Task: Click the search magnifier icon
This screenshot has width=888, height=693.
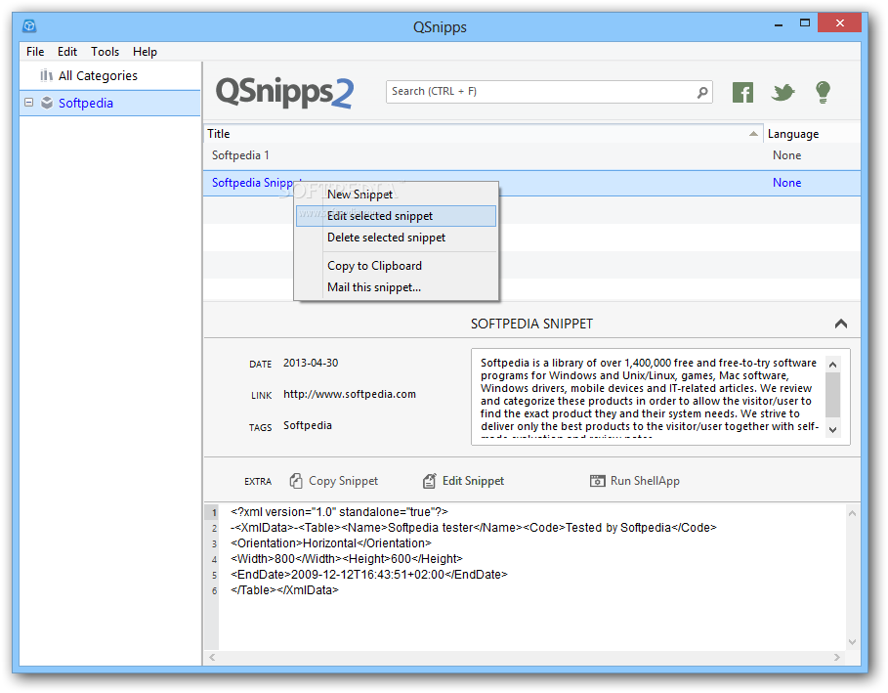Action: (702, 92)
